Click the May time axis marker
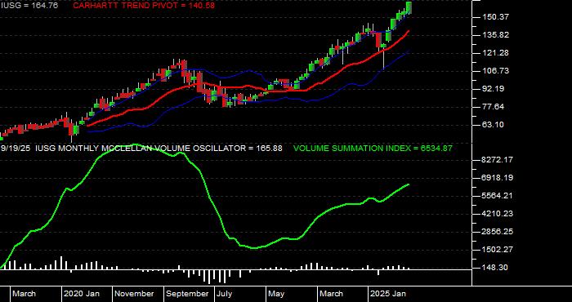The image size is (572, 302). [x=277, y=294]
